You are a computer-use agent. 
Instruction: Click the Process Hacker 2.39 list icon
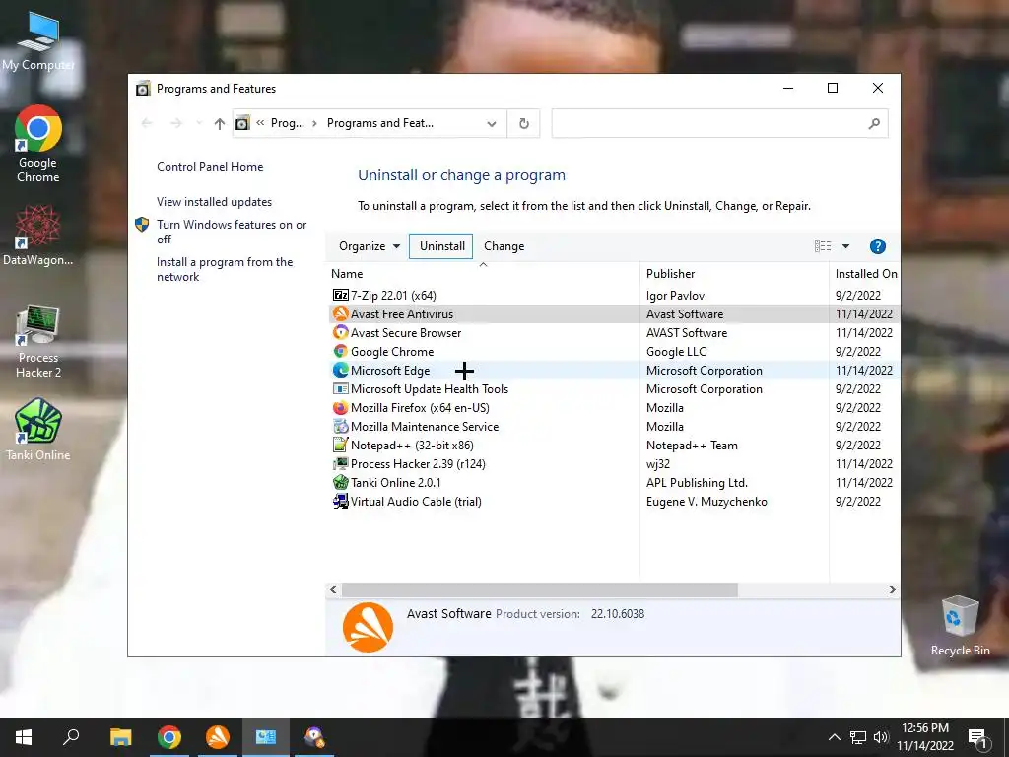tap(340, 463)
